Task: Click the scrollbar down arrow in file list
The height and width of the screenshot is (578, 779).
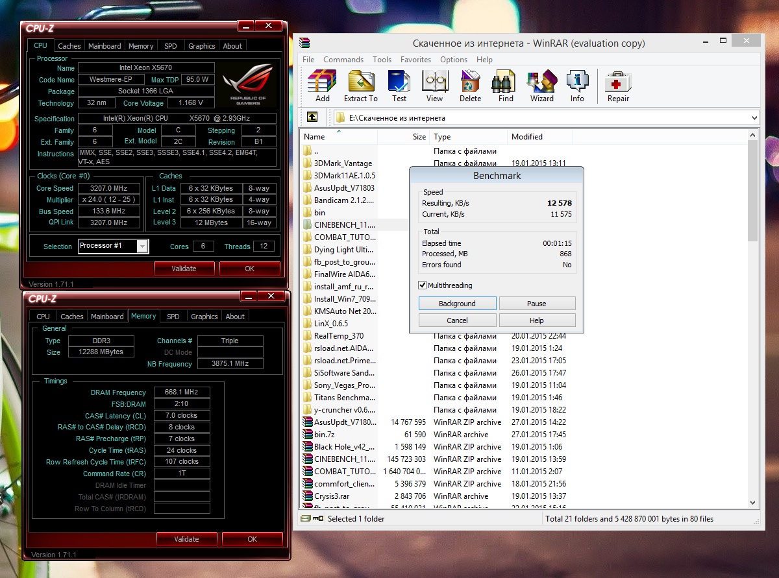Action: coord(753,503)
